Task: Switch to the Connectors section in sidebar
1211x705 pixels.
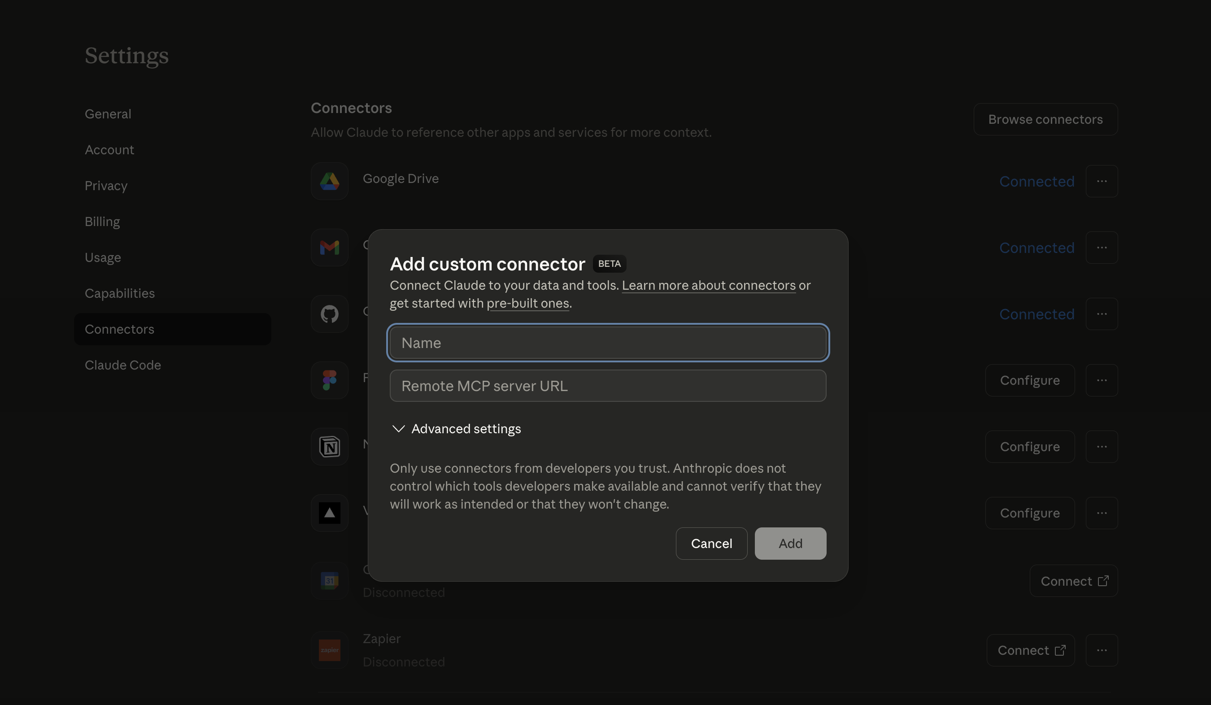Action: [119, 329]
